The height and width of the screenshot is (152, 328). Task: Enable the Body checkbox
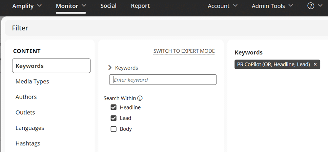pyautogui.click(x=114, y=129)
